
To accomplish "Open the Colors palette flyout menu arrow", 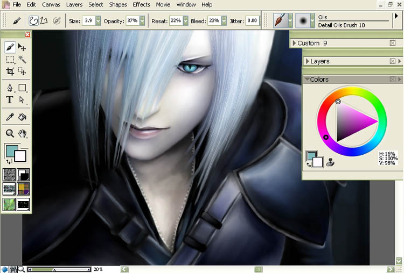I will (400, 80).
